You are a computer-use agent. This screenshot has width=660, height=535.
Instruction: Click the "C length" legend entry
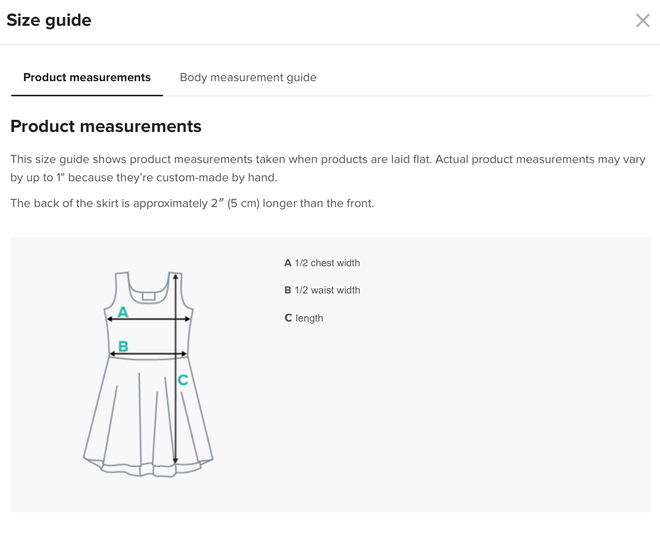pyautogui.click(x=303, y=318)
